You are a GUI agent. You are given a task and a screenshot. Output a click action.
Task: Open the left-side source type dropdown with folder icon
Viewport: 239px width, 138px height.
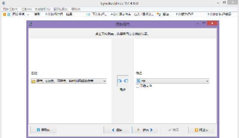coord(69,81)
